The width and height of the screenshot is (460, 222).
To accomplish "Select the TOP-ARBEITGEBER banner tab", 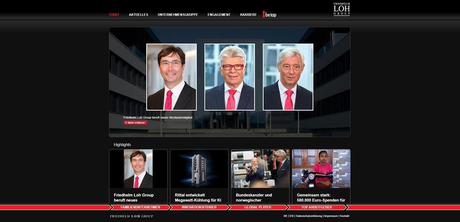I will (x=317, y=207).
